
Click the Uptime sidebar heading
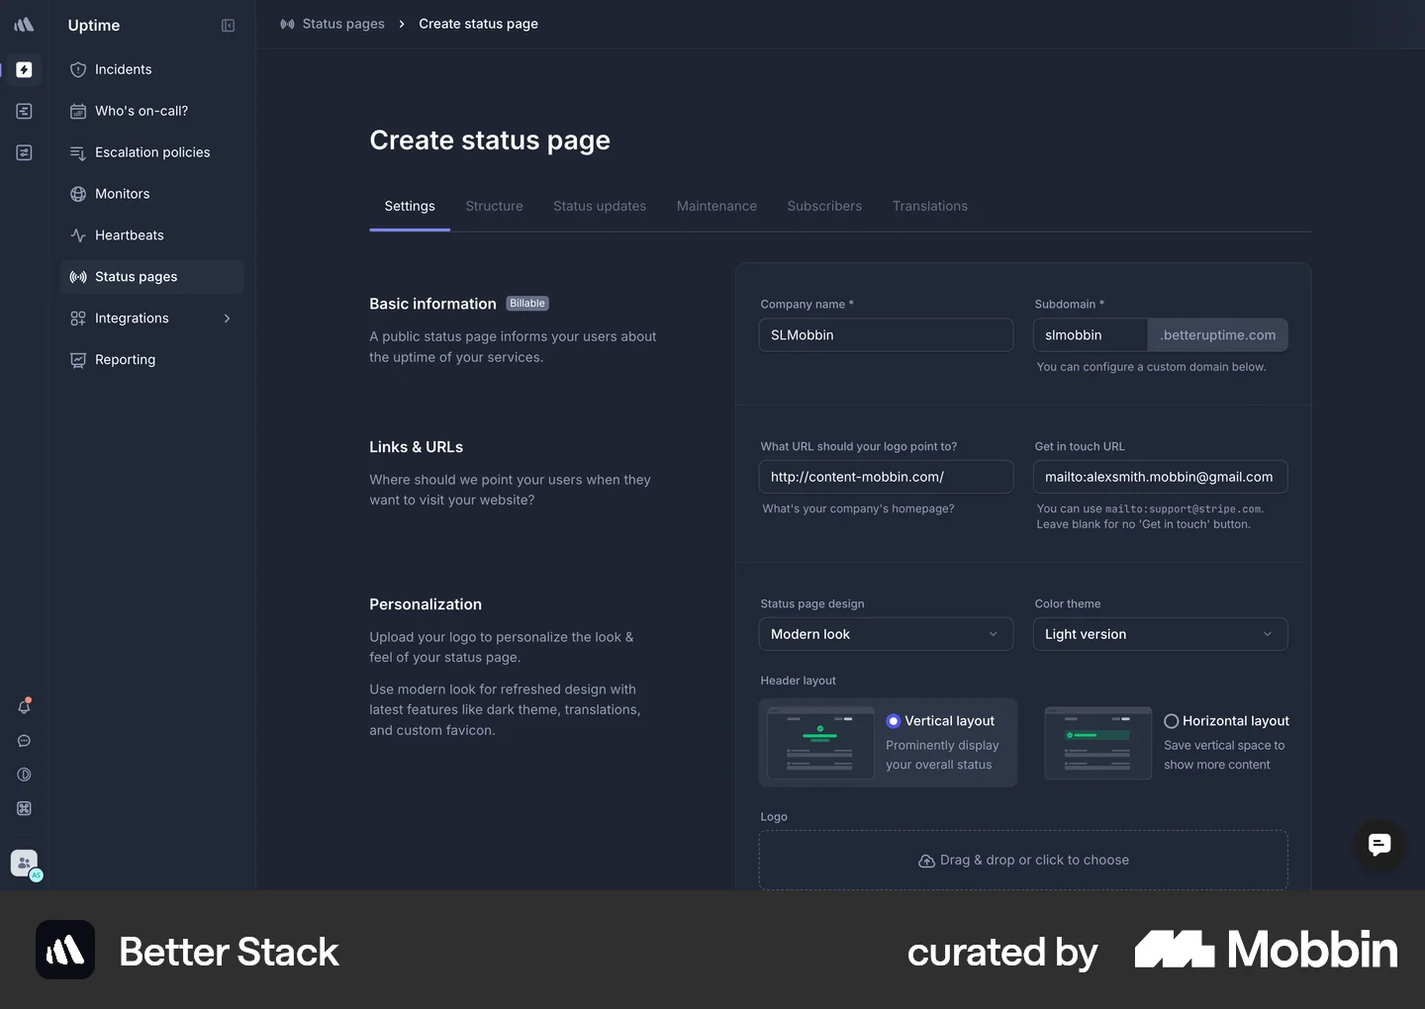pos(94,26)
